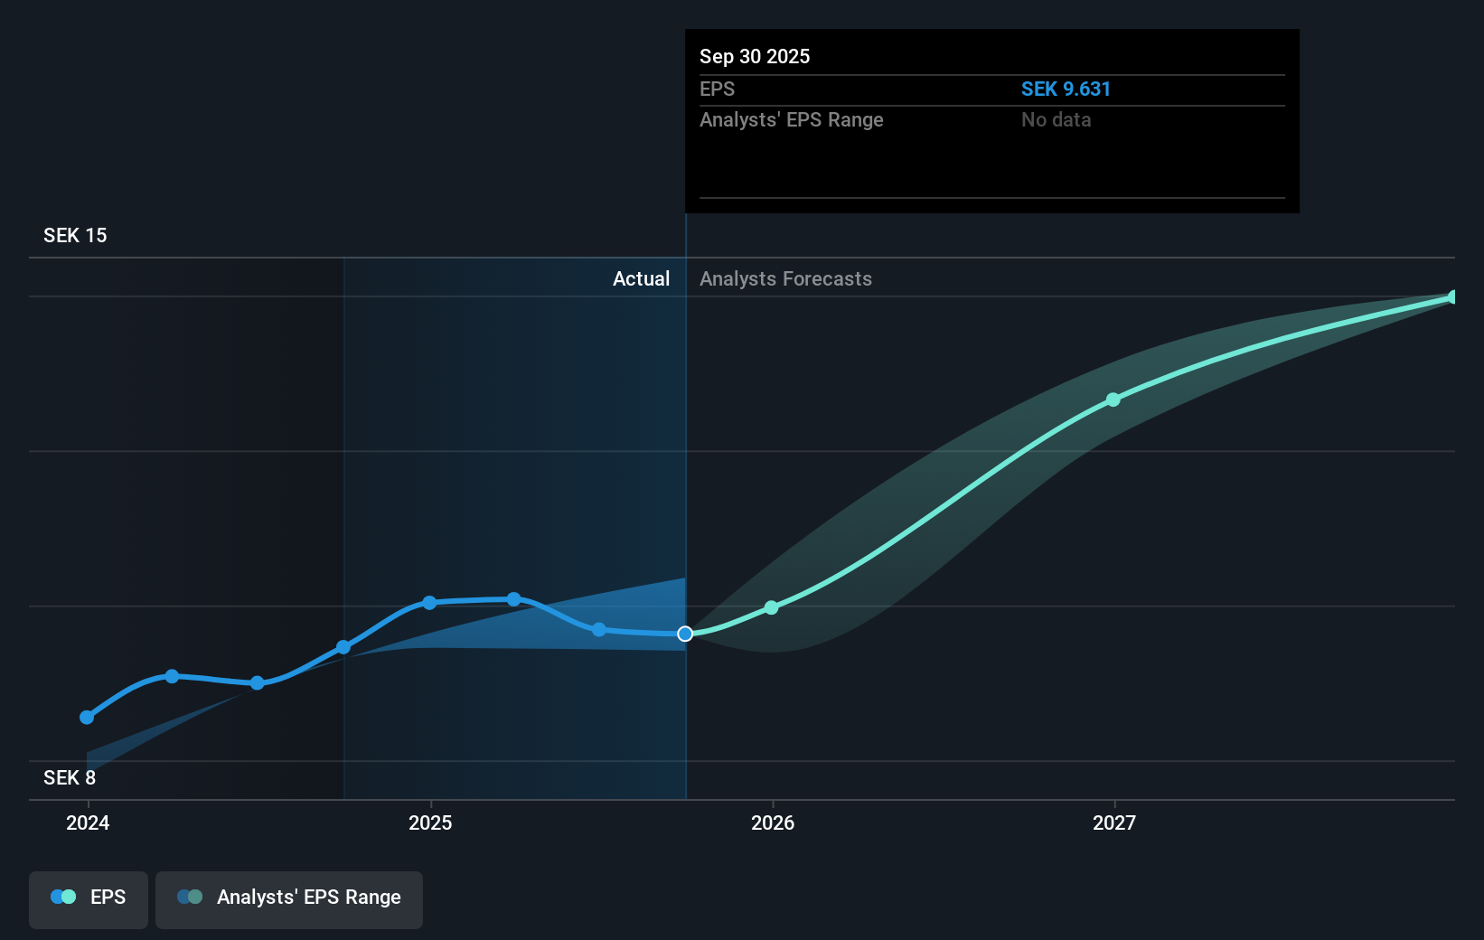This screenshot has width=1484, height=940.
Task: Toggle the EPS series visibility
Action: [x=88, y=898]
